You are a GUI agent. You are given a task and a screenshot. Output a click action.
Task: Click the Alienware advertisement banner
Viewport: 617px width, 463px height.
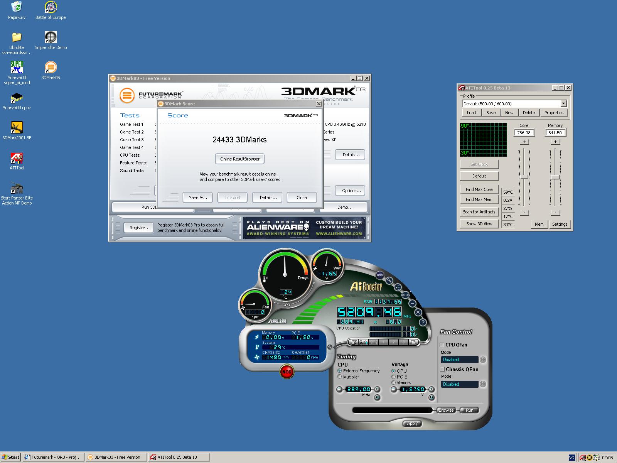(x=305, y=228)
